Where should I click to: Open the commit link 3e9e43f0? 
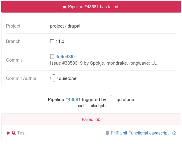click(x=65, y=57)
